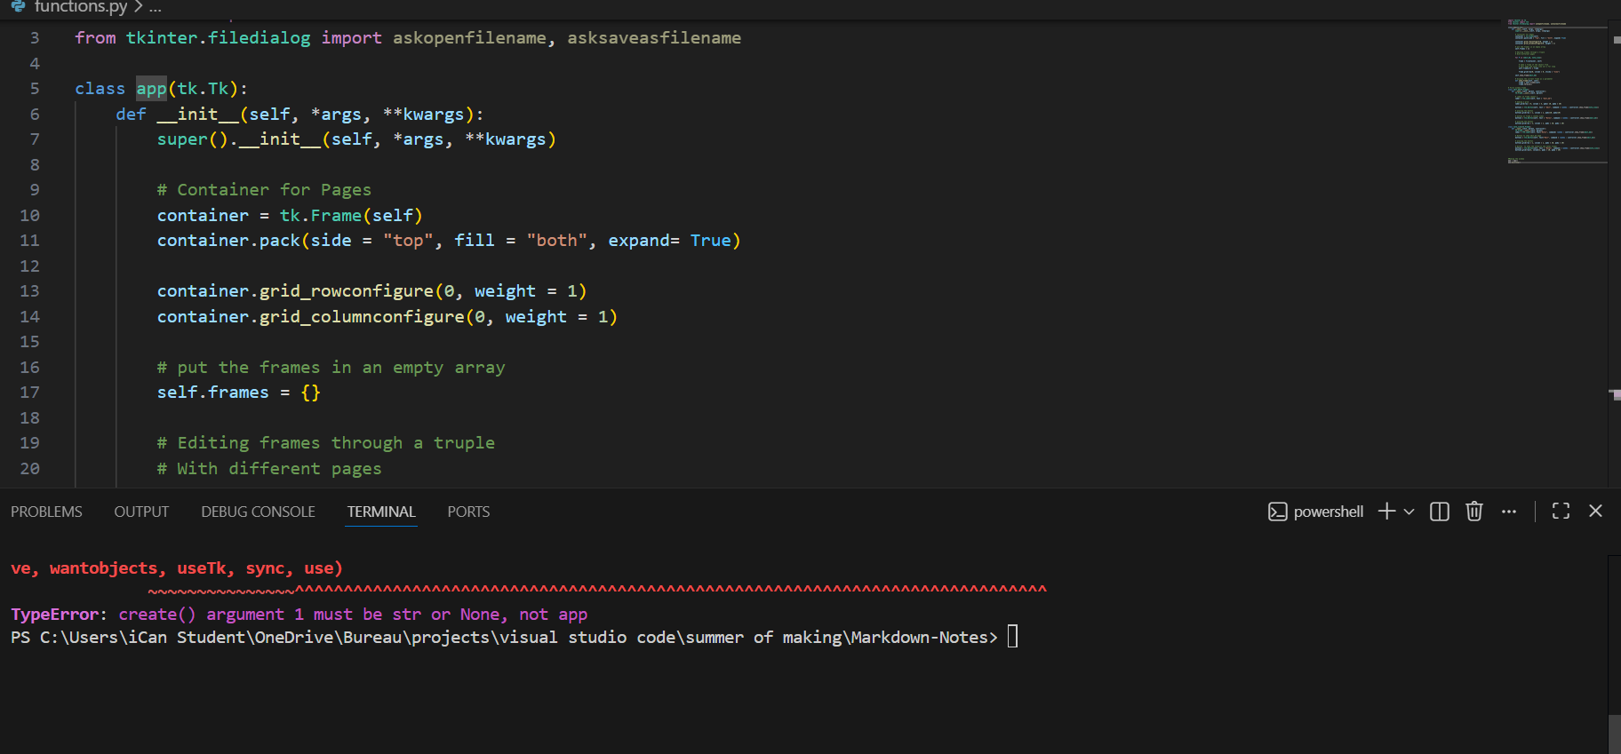This screenshot has width=1621, height=754.
Task: Click the Python file icon in breadcrumb
Action: pos(18,6)
